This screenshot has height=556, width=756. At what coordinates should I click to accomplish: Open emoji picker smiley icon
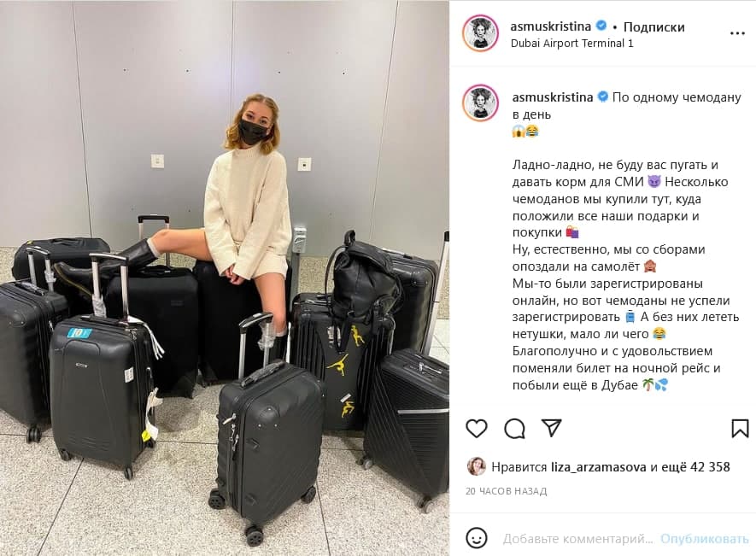click(x=477, y=538)
